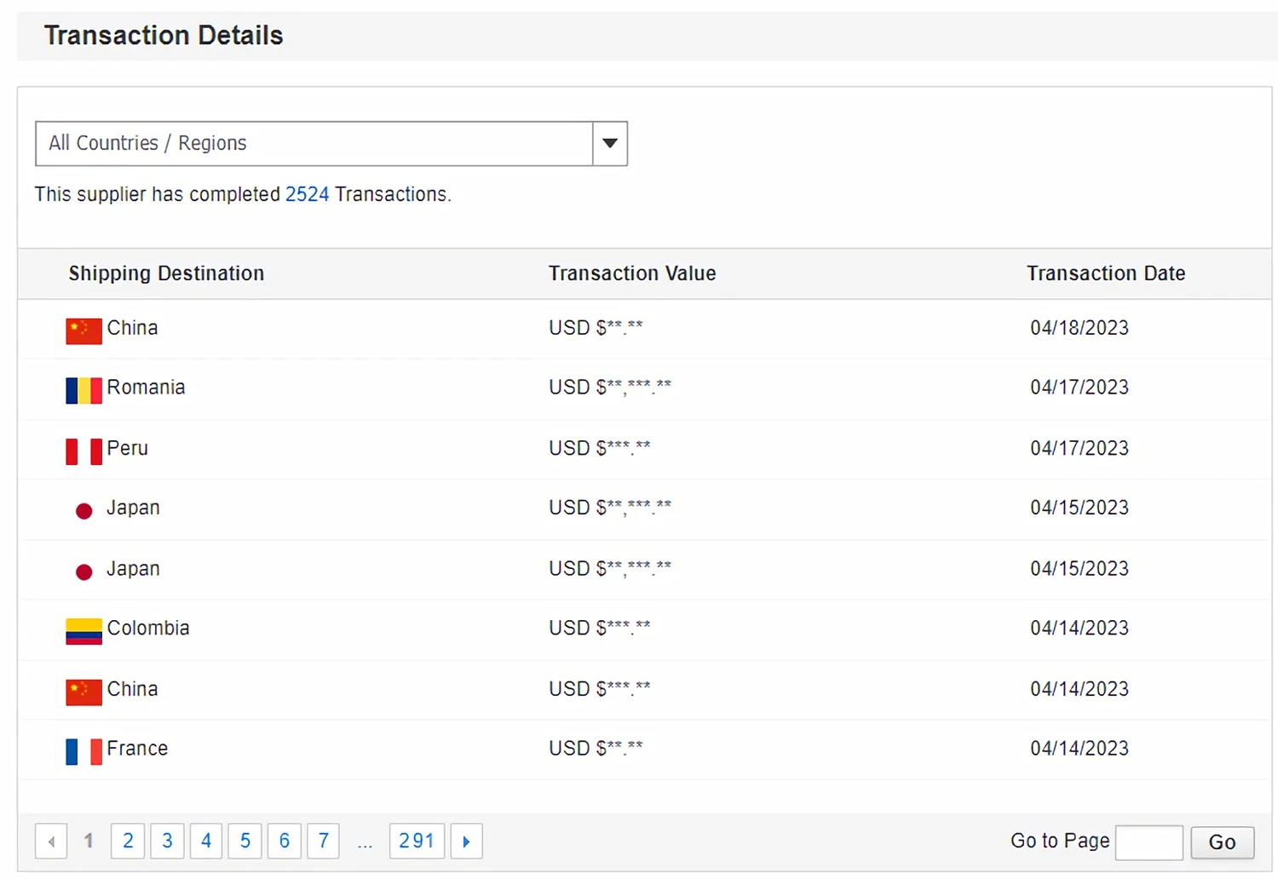Go to page 2

[128, 842]
